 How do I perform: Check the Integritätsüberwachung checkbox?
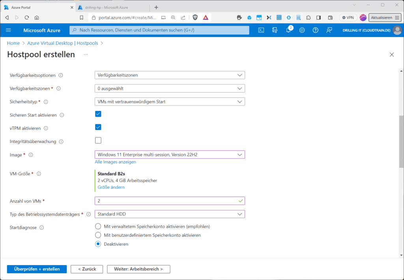[x=98, y=140]
